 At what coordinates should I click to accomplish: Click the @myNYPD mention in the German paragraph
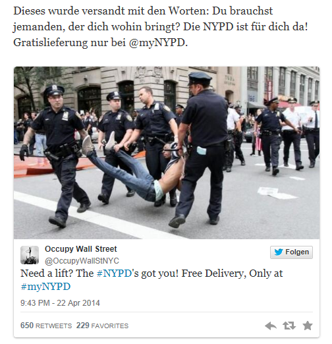(157, 43)
